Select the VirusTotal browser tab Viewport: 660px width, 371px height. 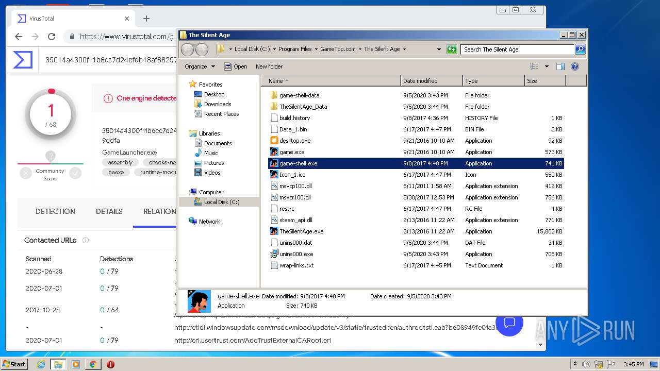point(72,19)
